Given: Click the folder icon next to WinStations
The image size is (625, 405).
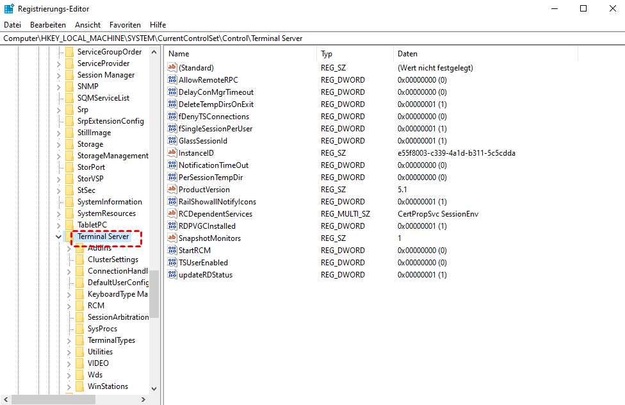Looking at the screenshot, I should tap(79, 386).
